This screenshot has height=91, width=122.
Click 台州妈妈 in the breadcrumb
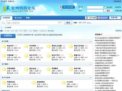[x=8, y=28]
